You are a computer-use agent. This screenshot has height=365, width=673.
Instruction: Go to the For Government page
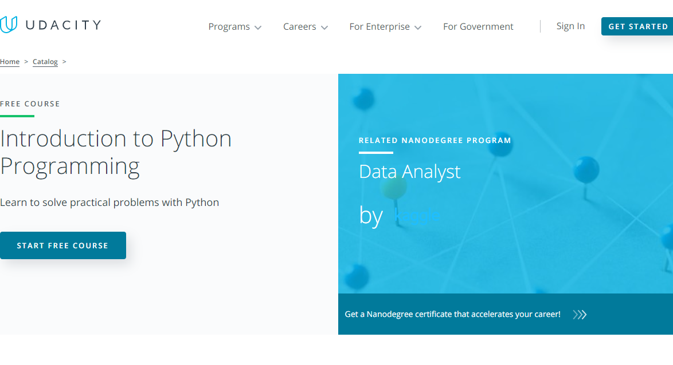point(478,27)
